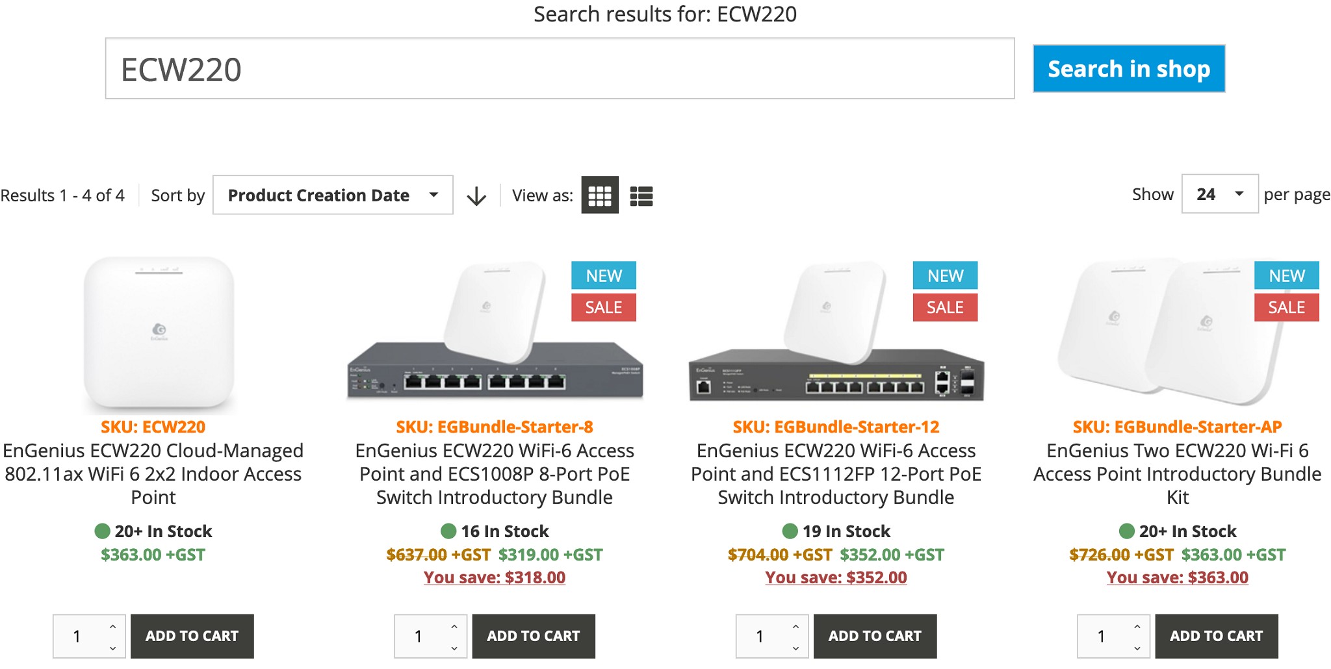Increase quantity for the Starter-12 bundle

[x=795, y=627]
